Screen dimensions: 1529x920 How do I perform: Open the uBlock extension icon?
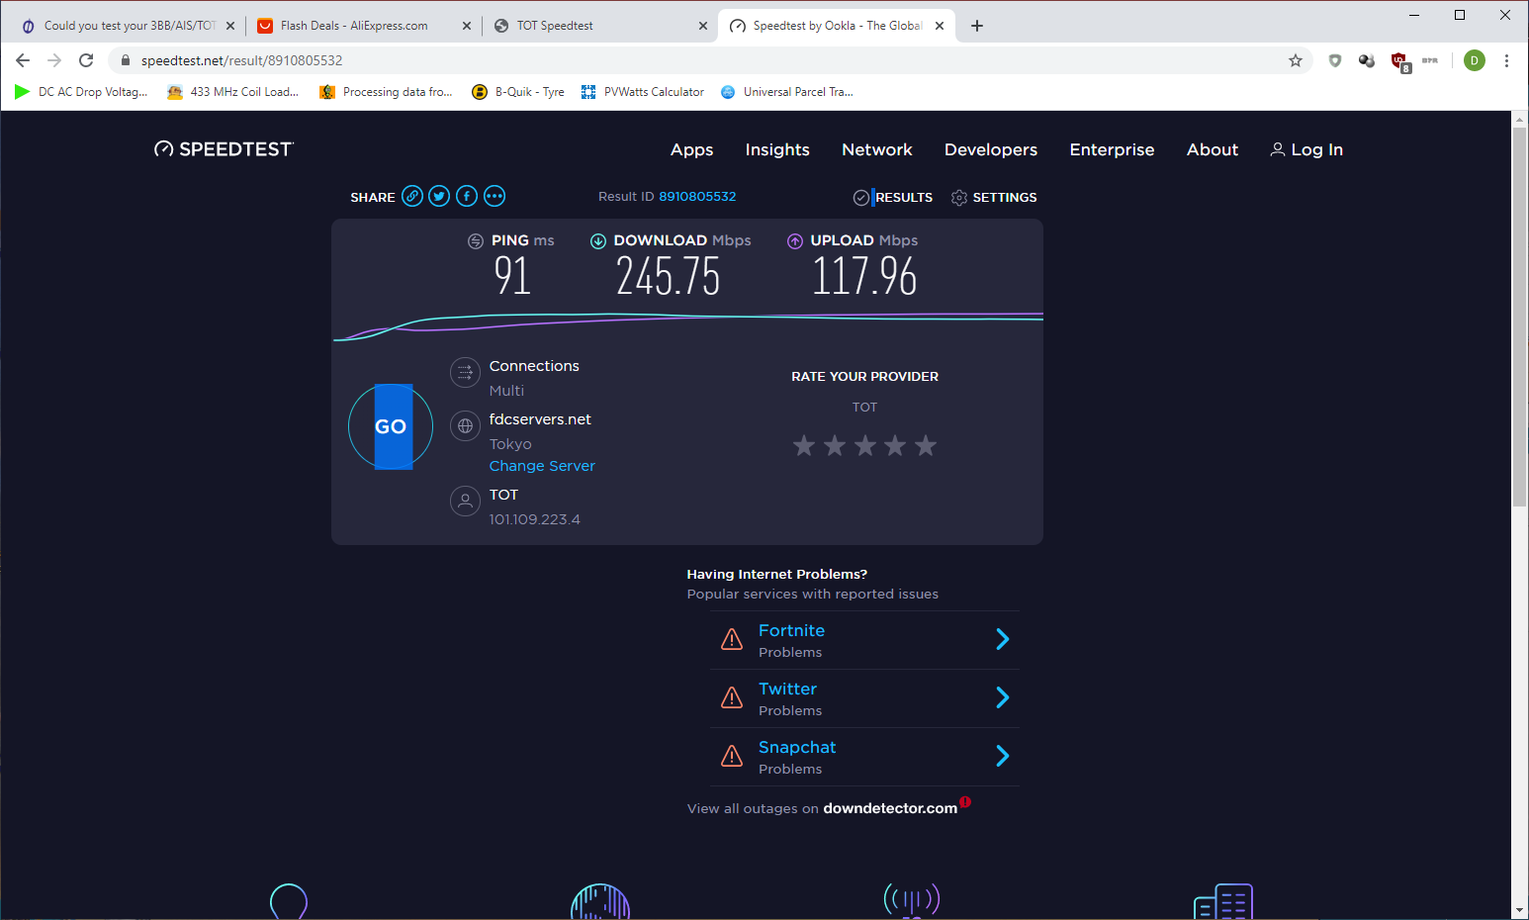(x=1400, y=61)
